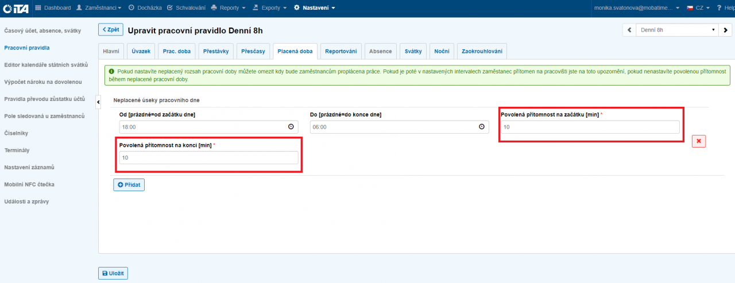Open the Denní 8h rule selector

(676, 30)
